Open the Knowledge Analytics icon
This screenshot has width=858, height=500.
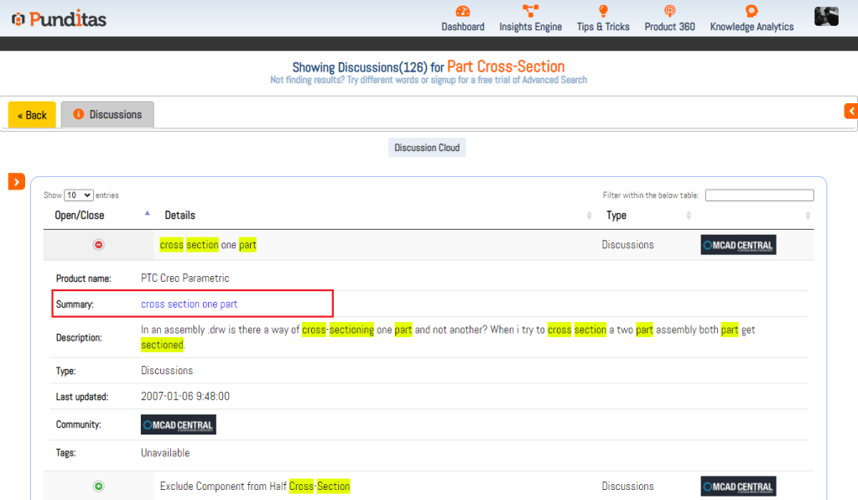click(751, 11)
